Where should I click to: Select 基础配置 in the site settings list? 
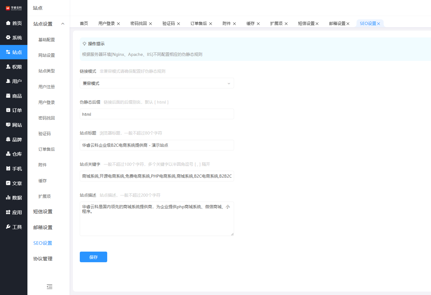pos(46,40)
